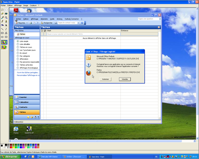Open the Image menu in Paint

pos(26,6)
